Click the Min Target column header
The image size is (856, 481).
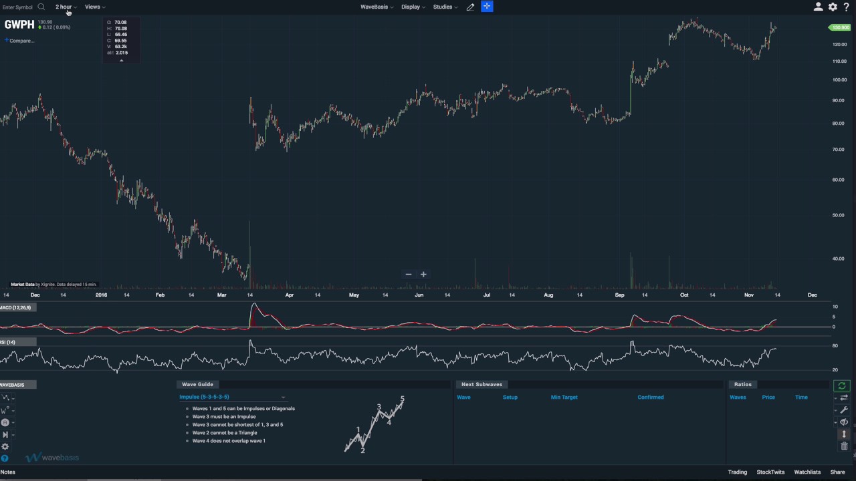(x=564, y=397)
